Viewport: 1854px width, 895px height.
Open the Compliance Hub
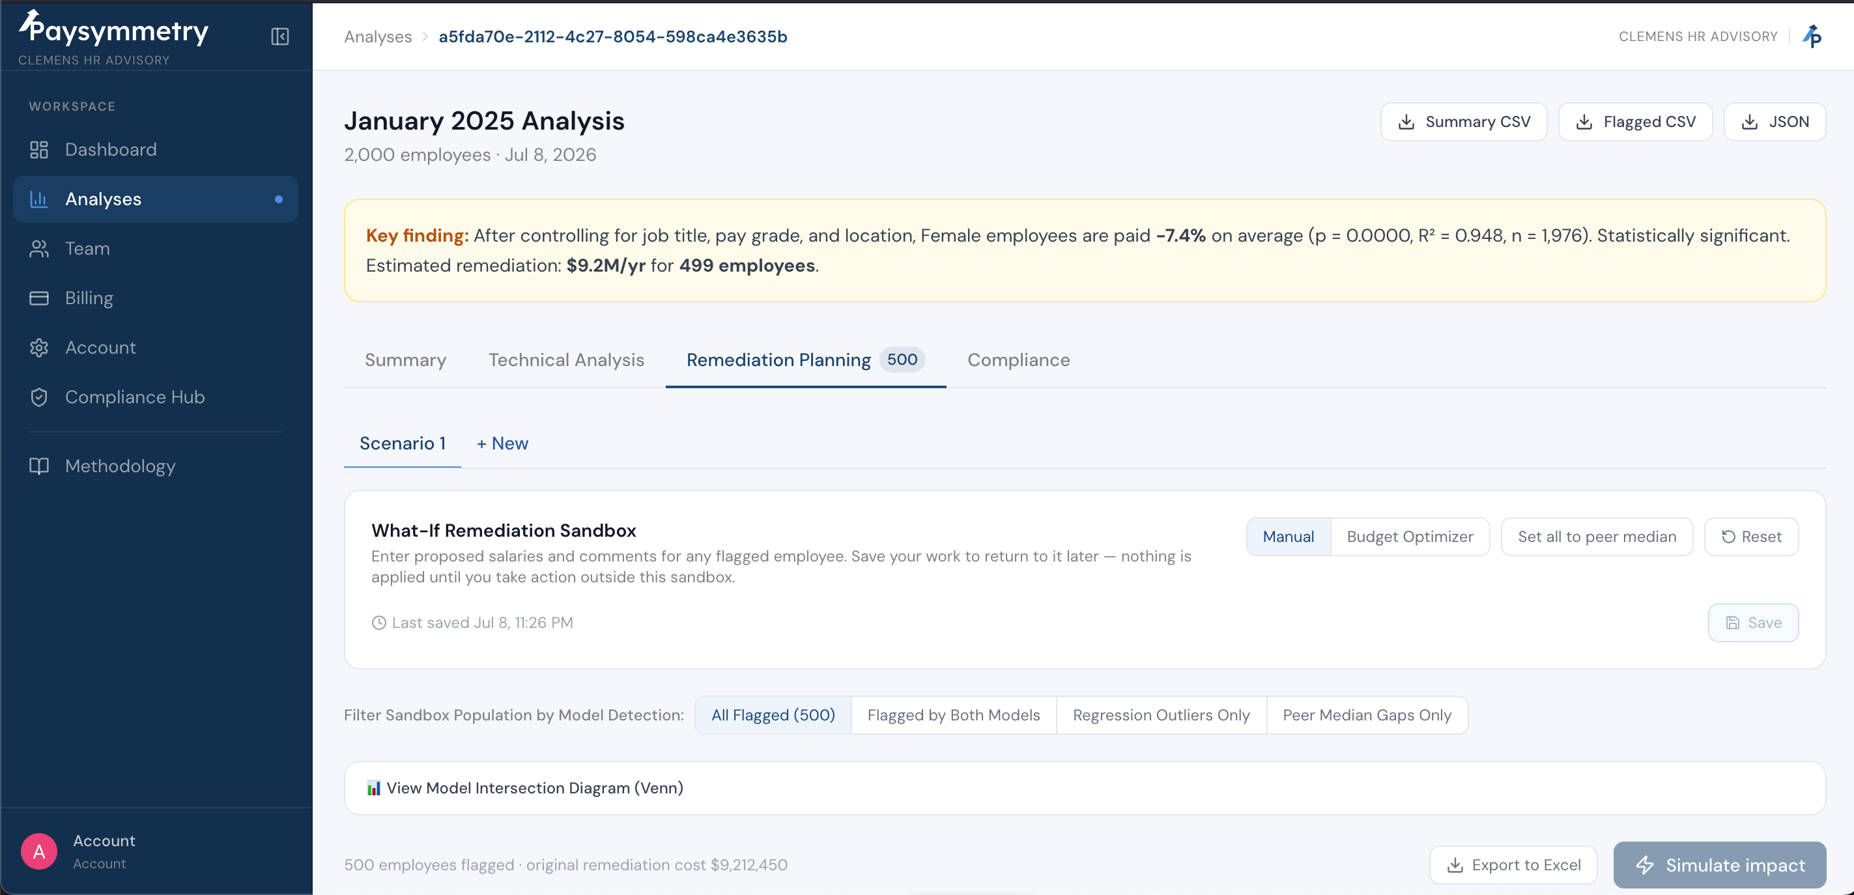coord(156,397)
